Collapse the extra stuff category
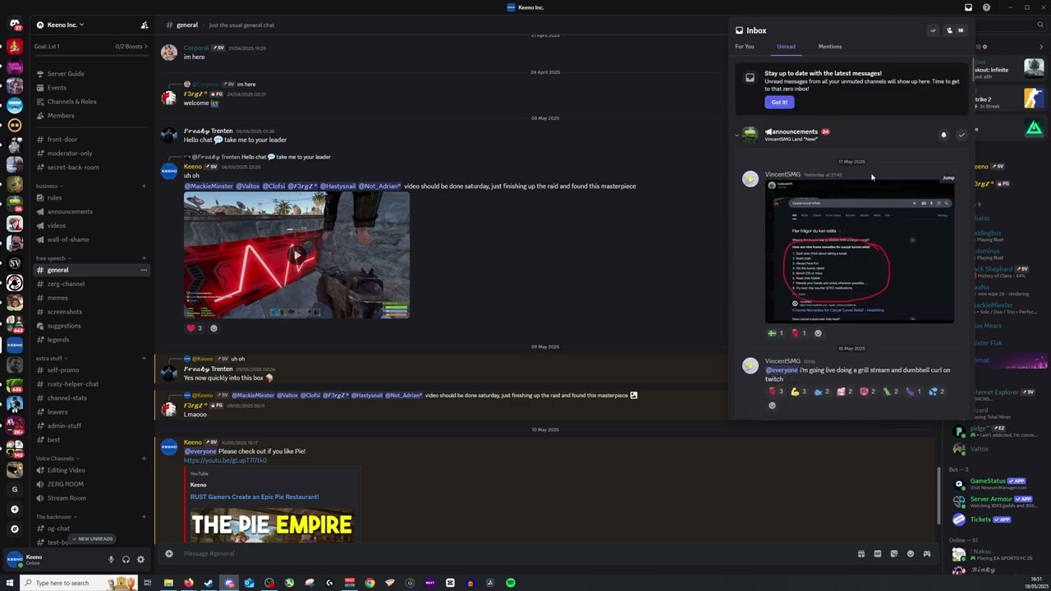 pyautogui.click(x=52, y=359)
